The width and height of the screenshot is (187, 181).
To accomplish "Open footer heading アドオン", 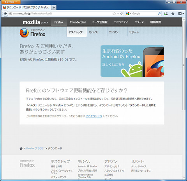I will click(111, 161).
